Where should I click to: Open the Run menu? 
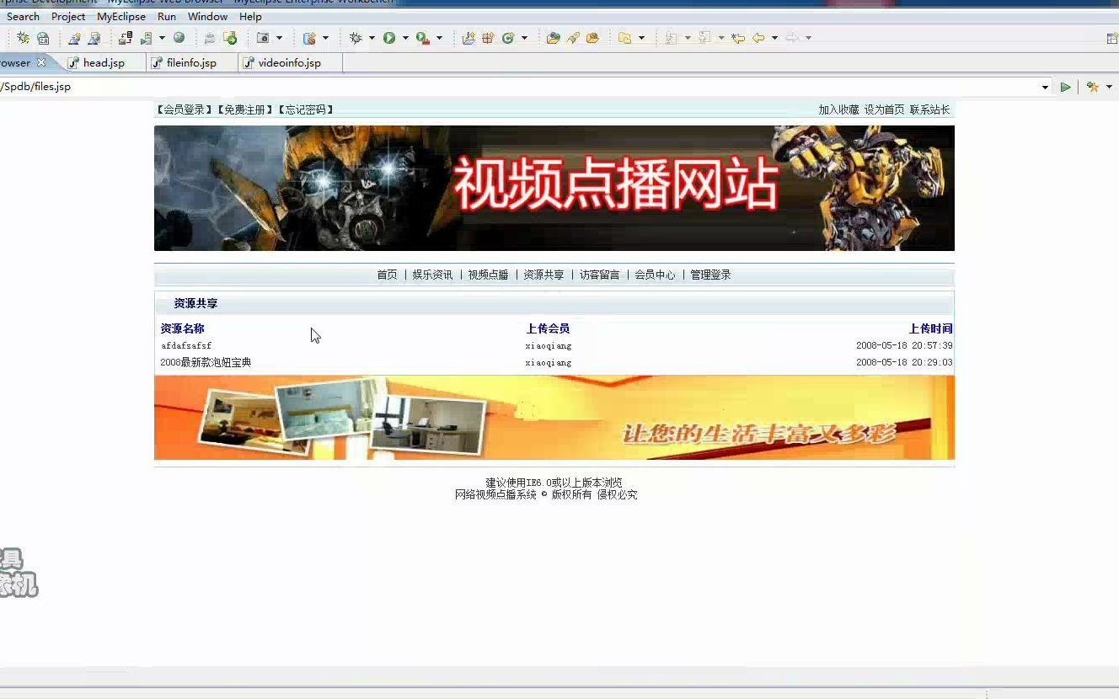pos(167,16)
